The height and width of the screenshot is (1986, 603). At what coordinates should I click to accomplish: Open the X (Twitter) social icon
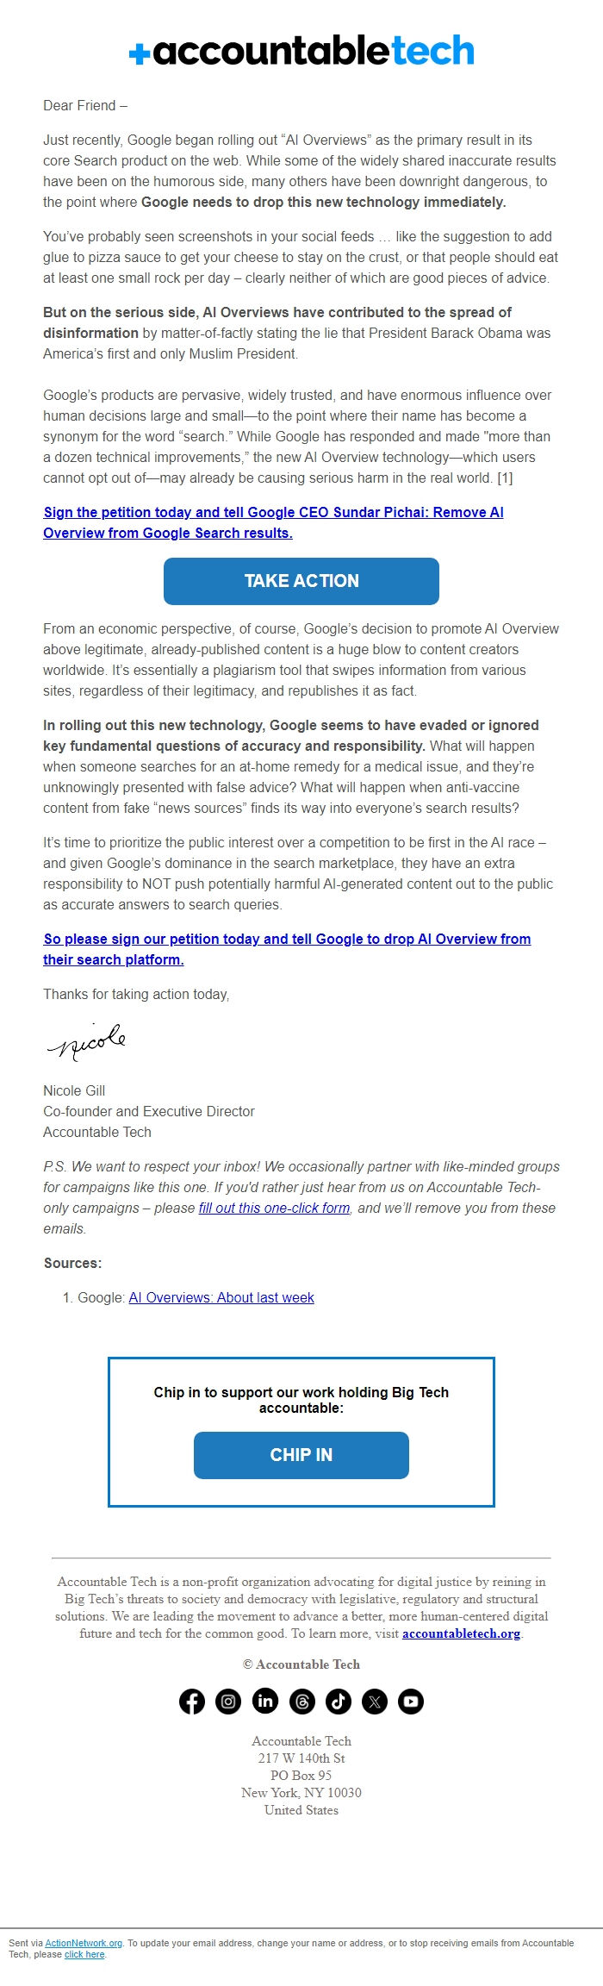coord(374,1701)
